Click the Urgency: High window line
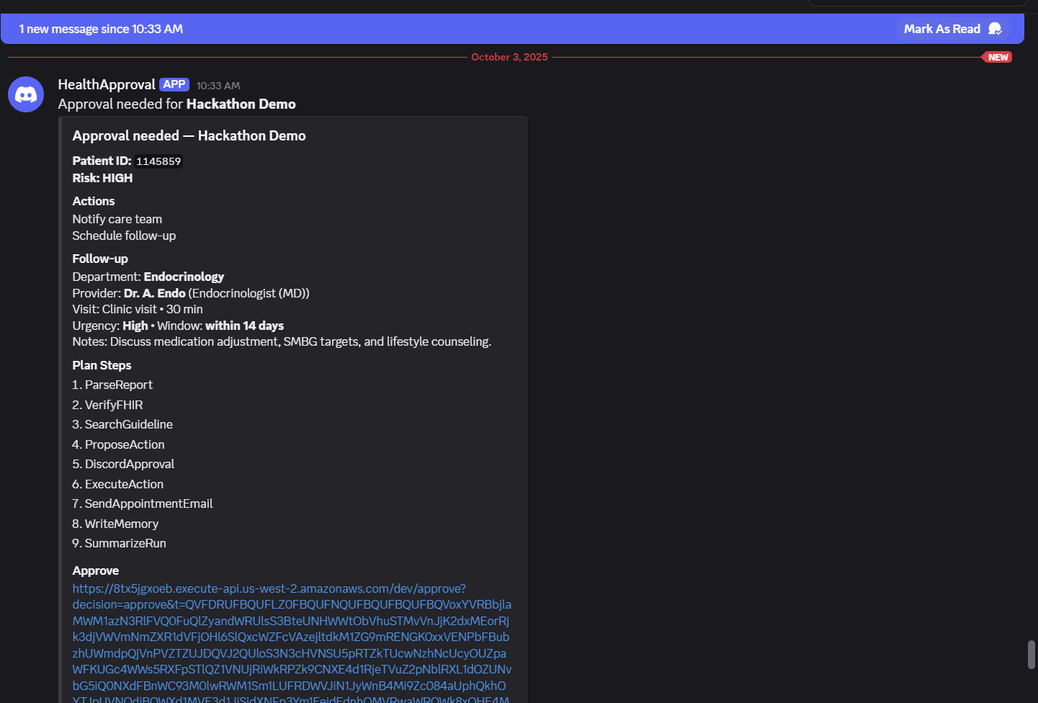 click(x=178, y=326)
